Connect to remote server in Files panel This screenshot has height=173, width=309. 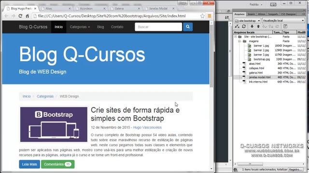237,26
